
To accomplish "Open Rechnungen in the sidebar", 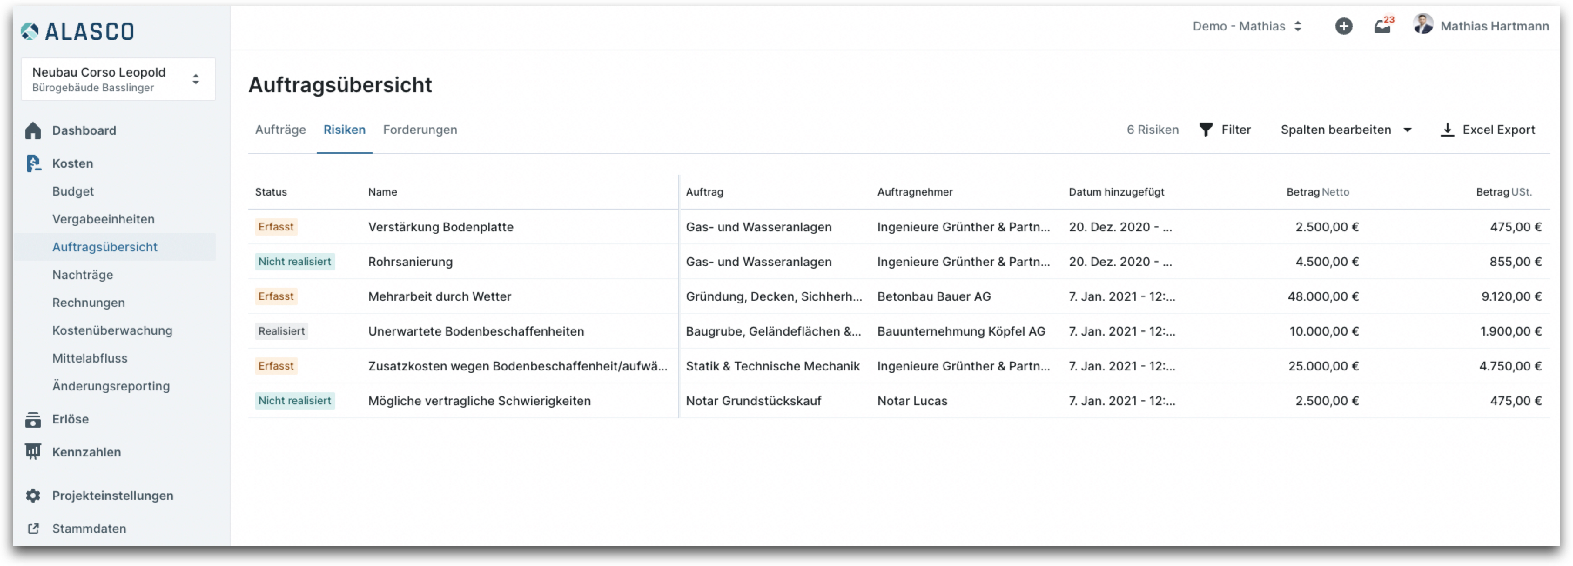I will tap(88, 303).
